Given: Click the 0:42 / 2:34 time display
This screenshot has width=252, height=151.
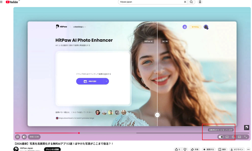Looking at the screenshot, I should (x=34, y=137).
